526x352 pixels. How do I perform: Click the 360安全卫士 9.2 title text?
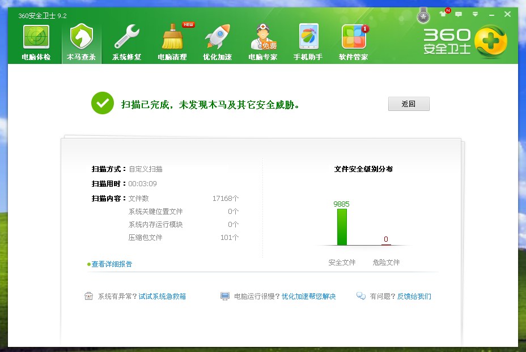43,16
